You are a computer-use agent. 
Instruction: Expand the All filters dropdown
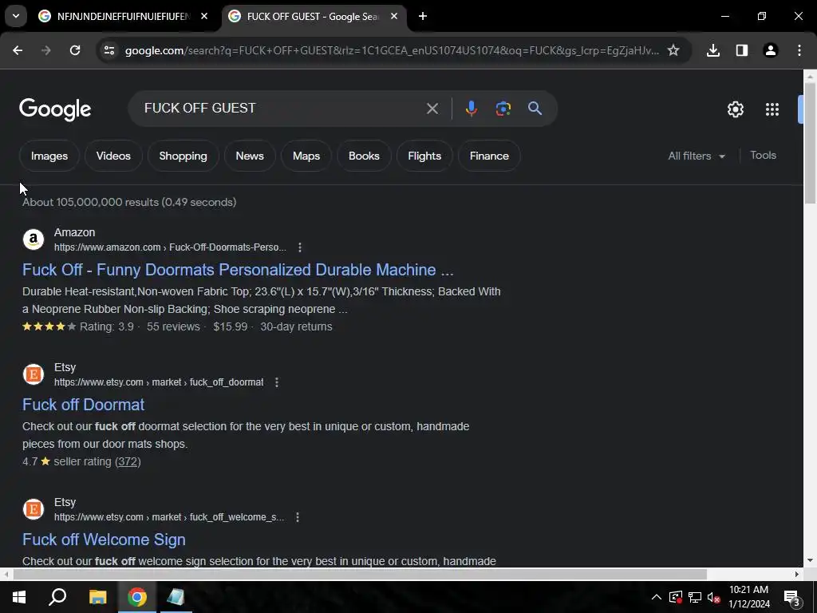pyautogui.click(x=697, y=156)
